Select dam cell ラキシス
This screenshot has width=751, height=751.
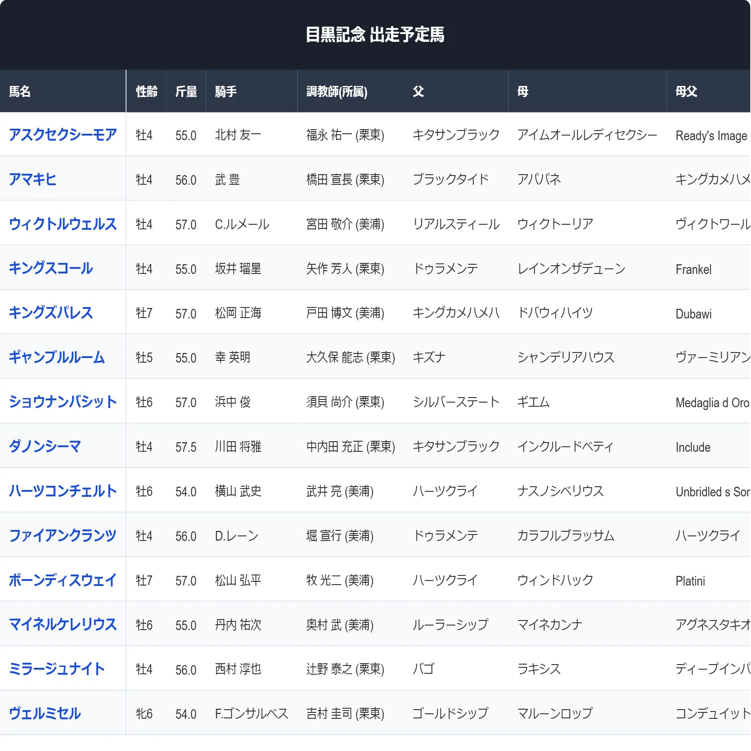(x=587, y=668)
